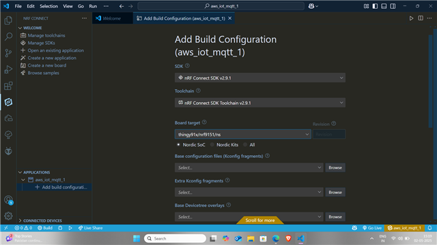Split the editor to the right
The height and width of the screenshot is (245, 437).
421,18
